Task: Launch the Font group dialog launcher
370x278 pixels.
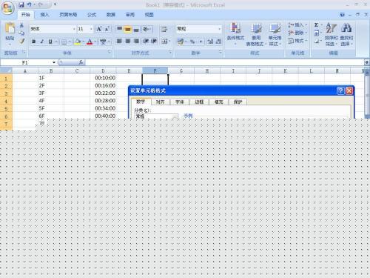Action: pos(110,52)
